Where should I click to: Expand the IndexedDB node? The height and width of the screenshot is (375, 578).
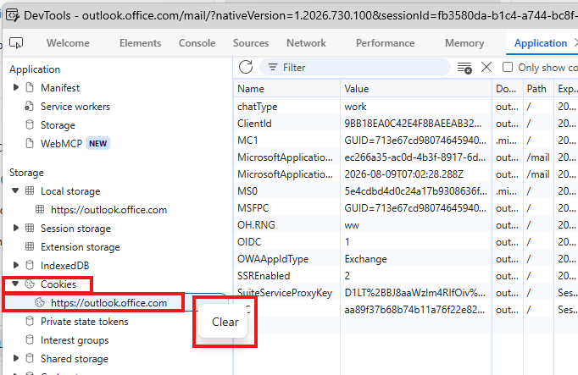16,265
